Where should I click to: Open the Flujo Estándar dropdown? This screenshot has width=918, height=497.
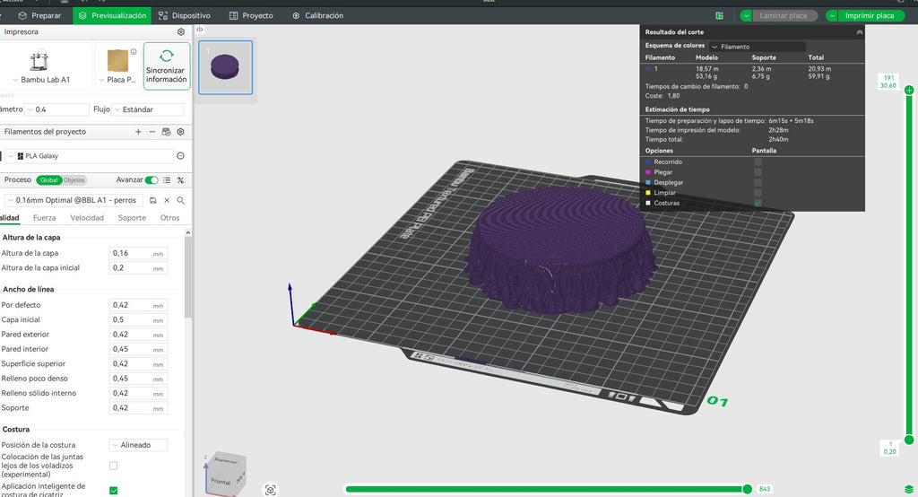147,109
